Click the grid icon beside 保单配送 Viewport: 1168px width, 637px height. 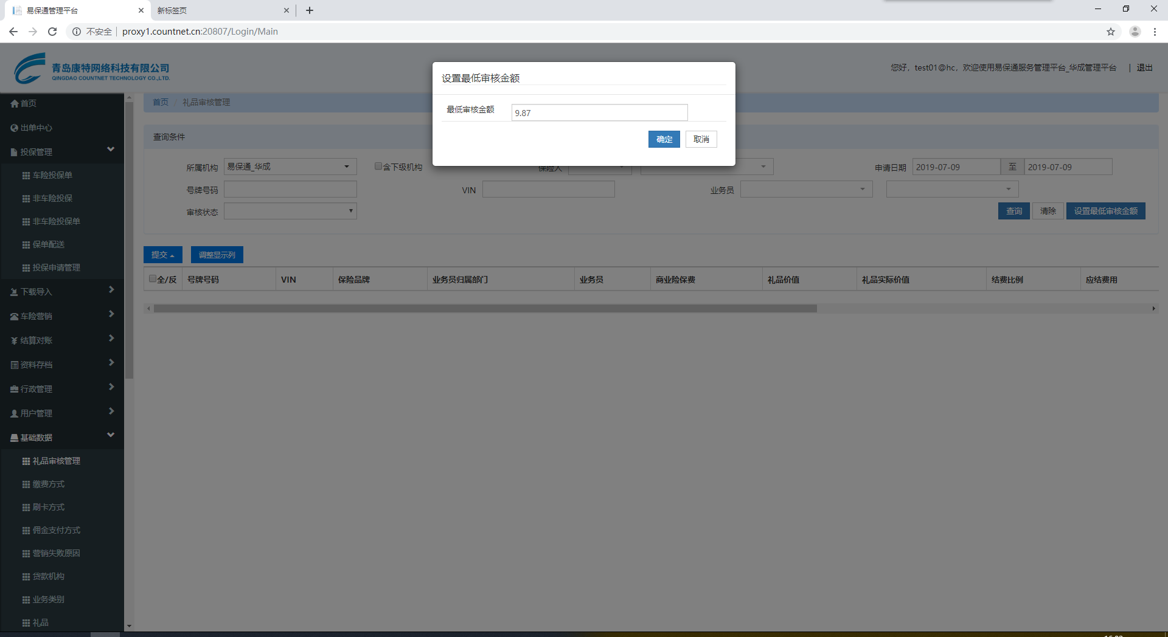point(26,245)
